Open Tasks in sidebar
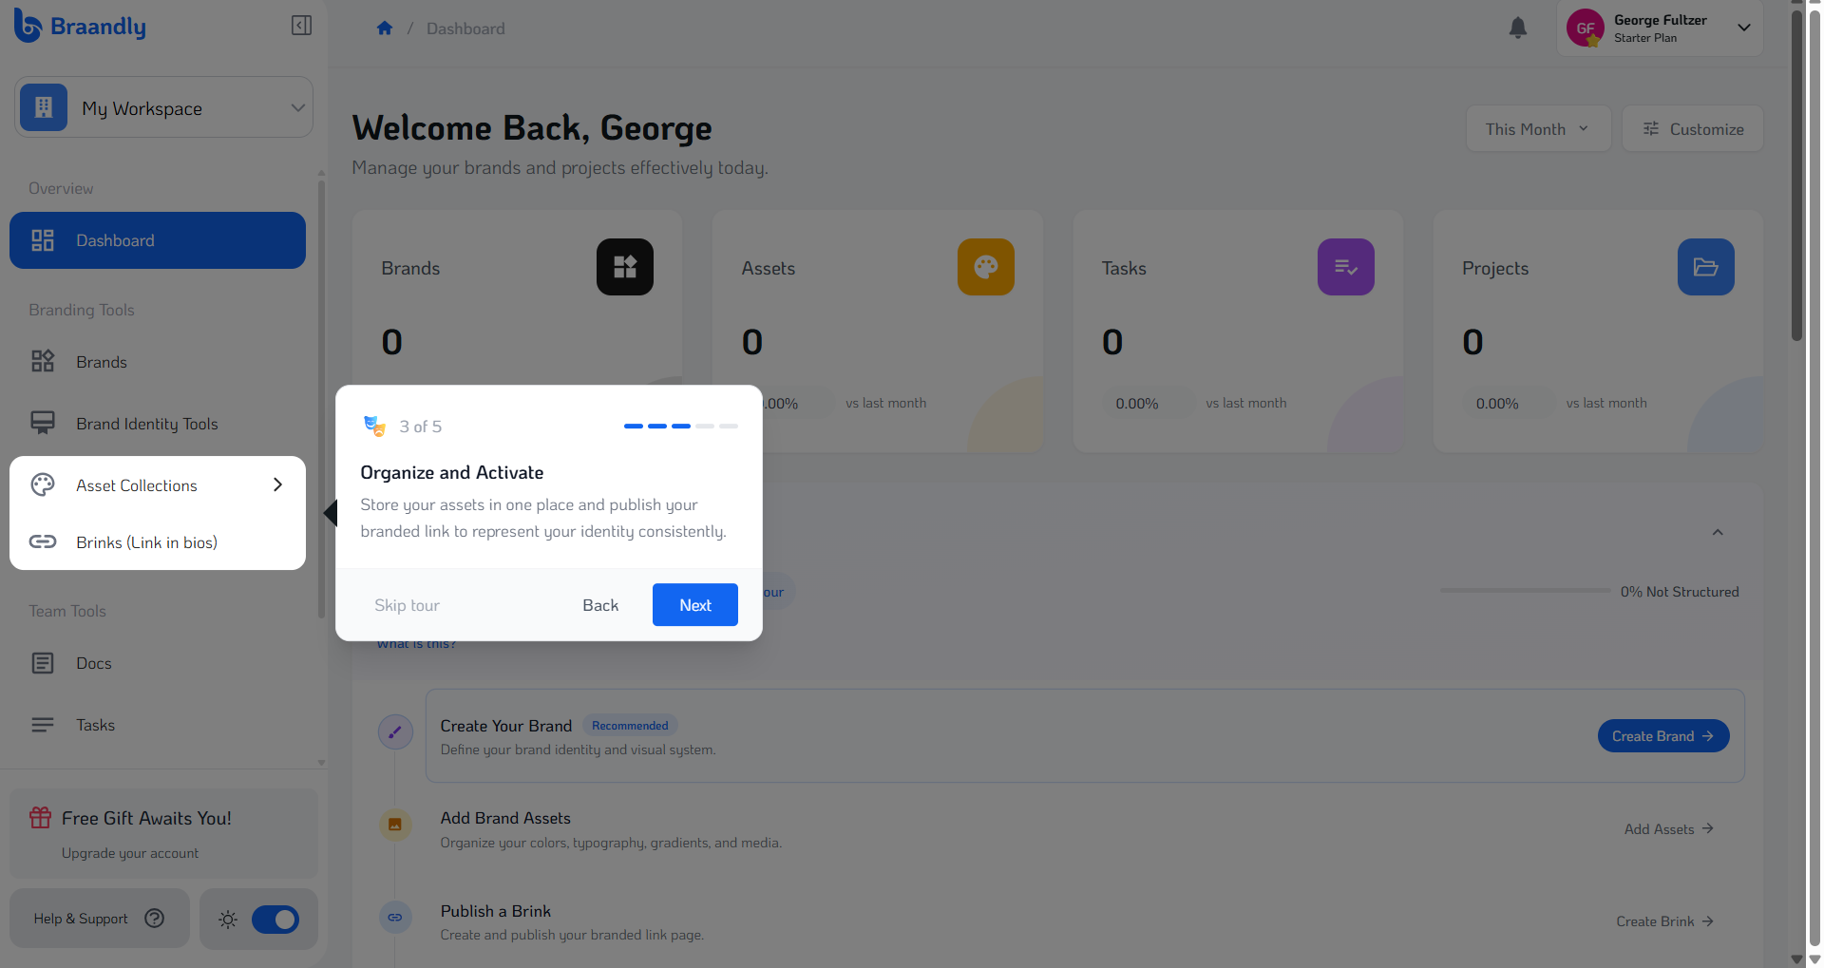 click(x=158, y=725)
